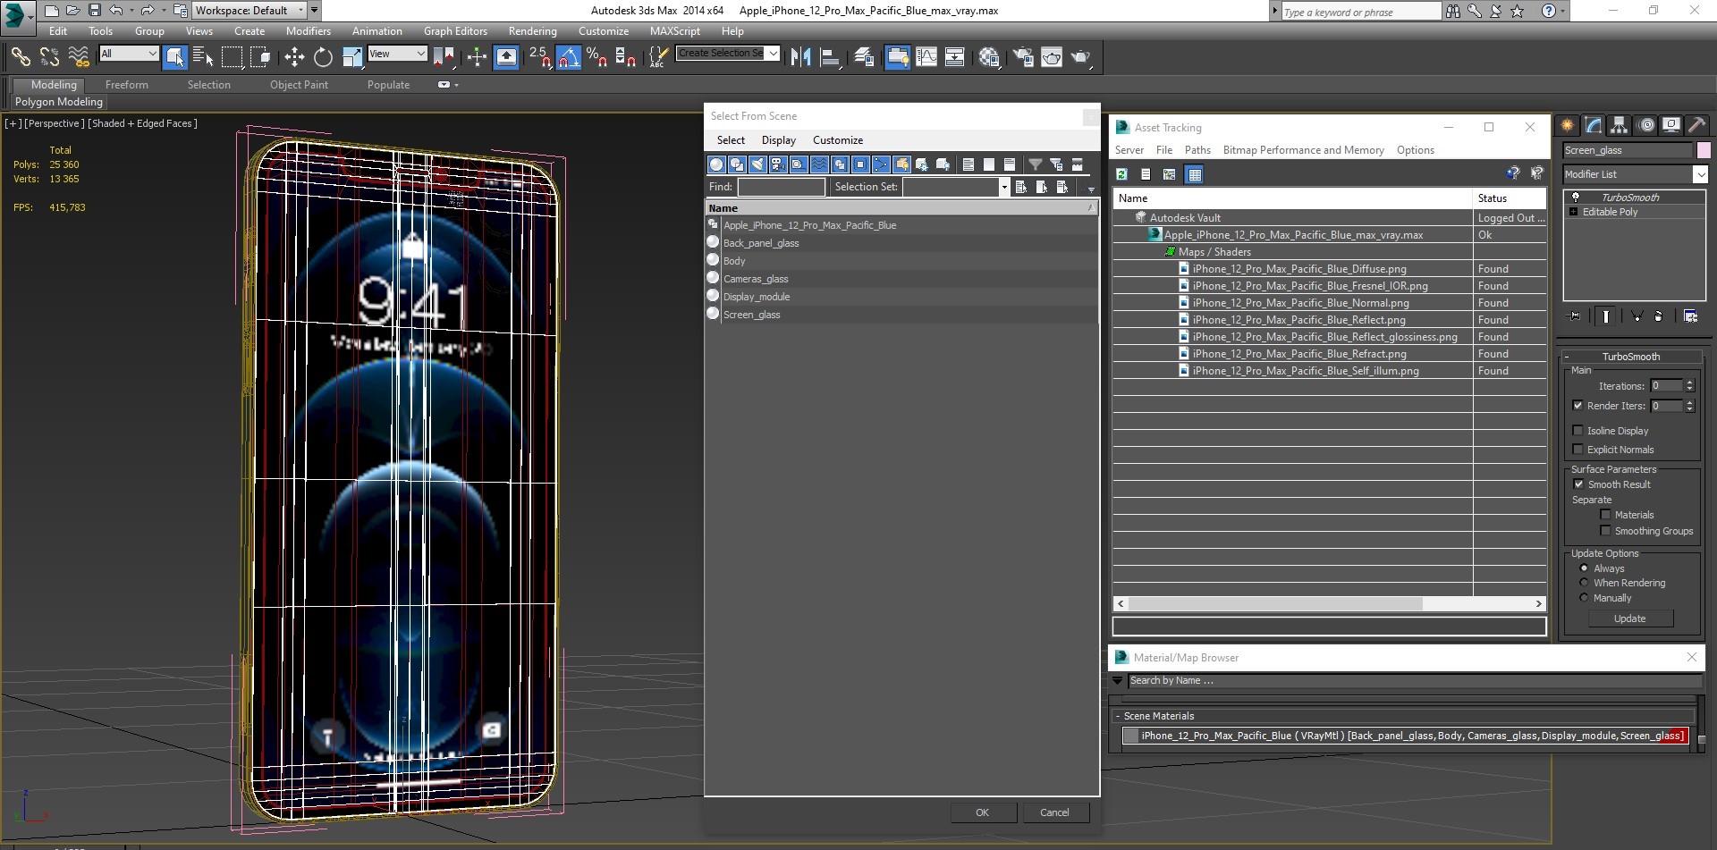Image resolution: width=1717 pixels, height=850 pixels.
Task: Click the iPhone_12_Pro_Max_Pacific_Blue material swatch
Action: pos(1131,736)
